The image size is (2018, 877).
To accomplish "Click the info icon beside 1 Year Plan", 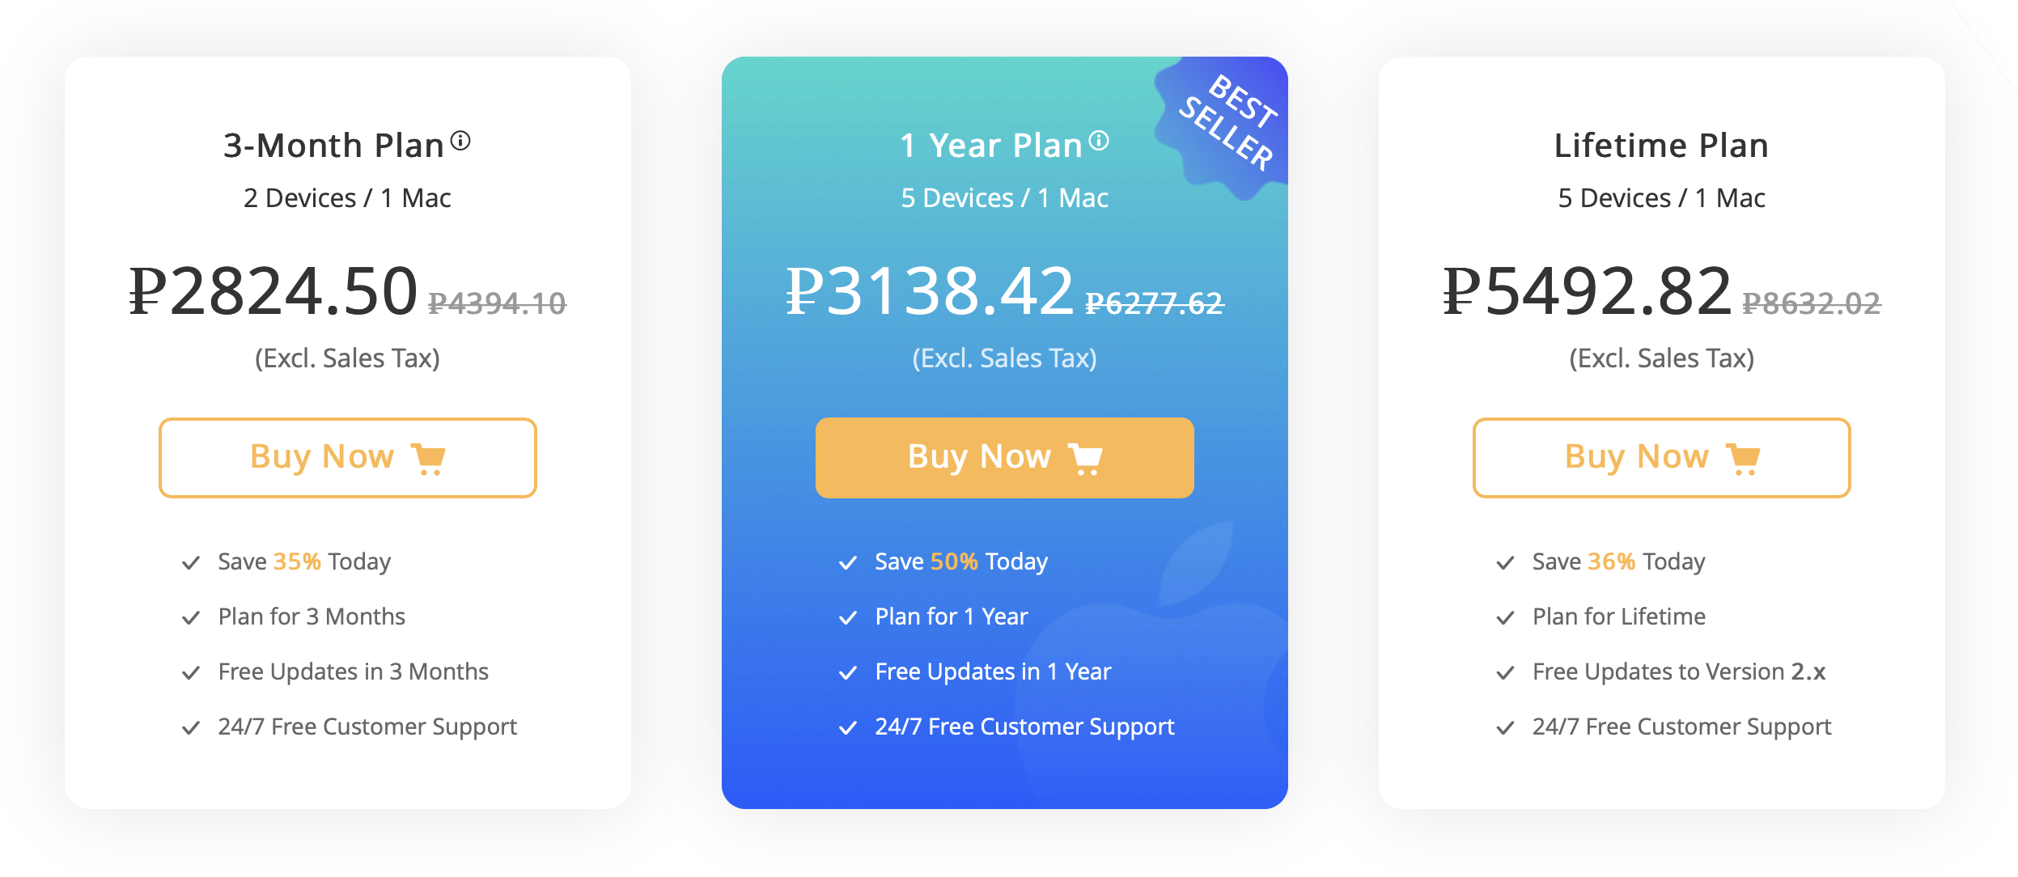I will coord(1099,141).
